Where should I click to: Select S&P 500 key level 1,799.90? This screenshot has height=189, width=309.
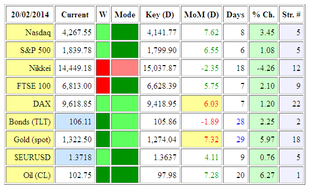click(x=160, y=50)
